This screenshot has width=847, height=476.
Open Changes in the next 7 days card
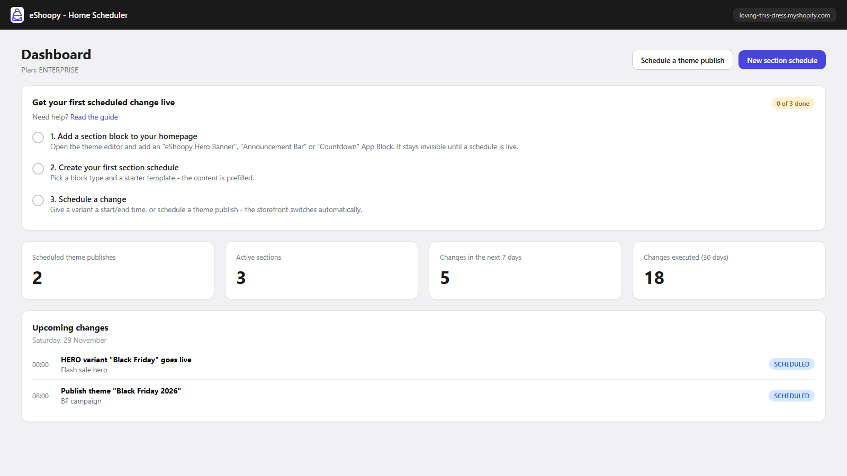pos(525,271)
